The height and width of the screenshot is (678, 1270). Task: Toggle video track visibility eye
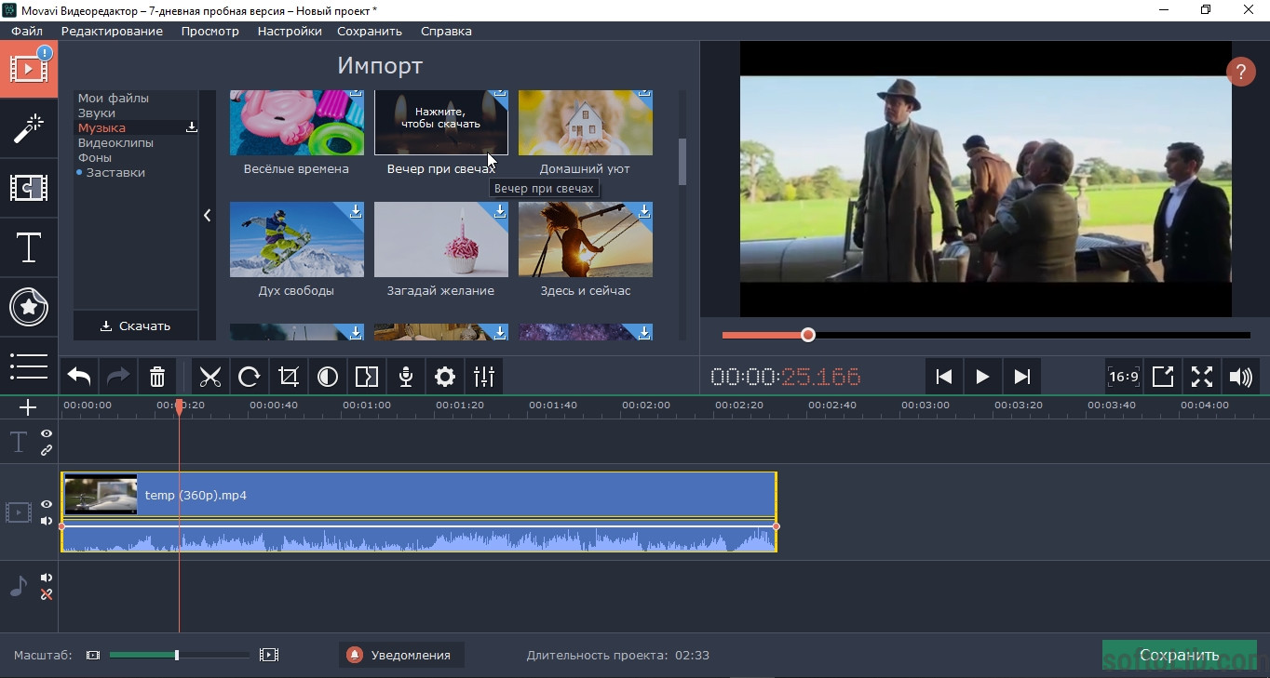[47, 504]
